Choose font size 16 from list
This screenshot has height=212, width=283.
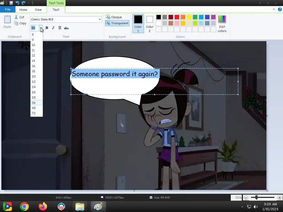36,66
